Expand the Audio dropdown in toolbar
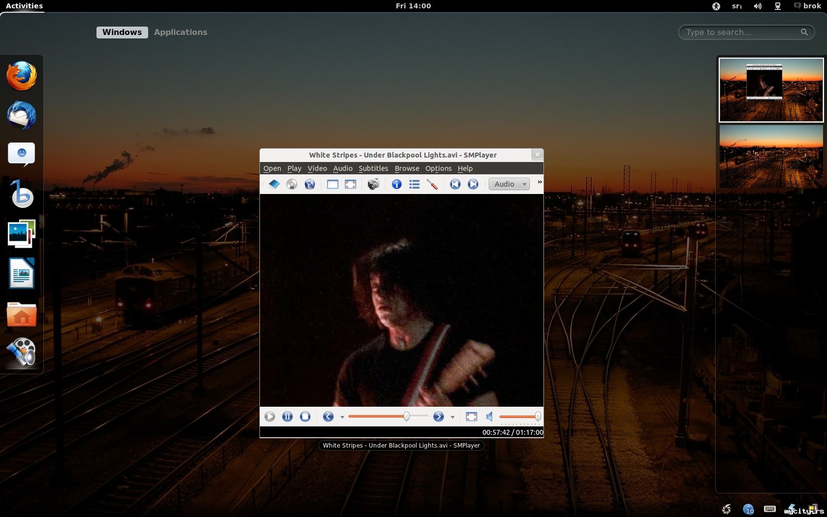 (x=509, y=184)
